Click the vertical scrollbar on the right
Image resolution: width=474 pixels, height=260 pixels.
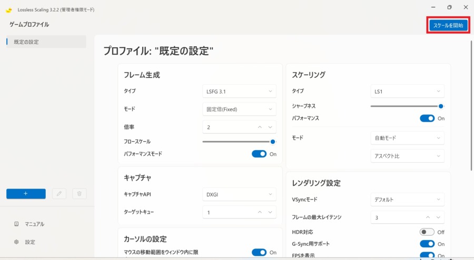point(470,105)
